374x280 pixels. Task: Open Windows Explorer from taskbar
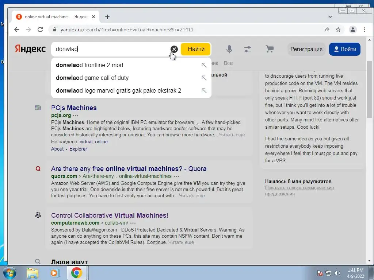click(33, 273)
